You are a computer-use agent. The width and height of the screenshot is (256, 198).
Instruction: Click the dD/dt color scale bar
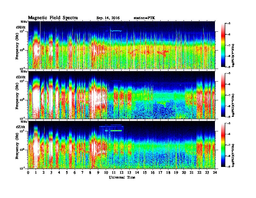[x=223, y=95]
